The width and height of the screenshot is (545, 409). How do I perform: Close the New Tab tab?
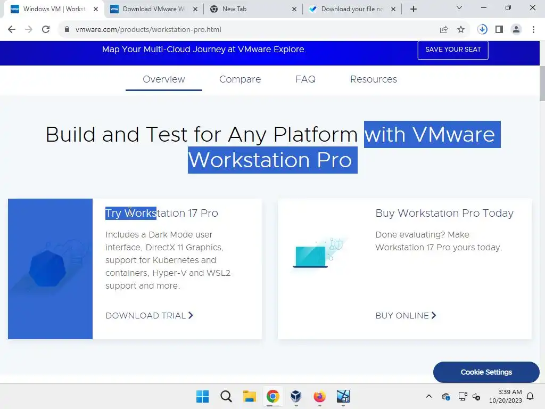click(x=294, y=9)
